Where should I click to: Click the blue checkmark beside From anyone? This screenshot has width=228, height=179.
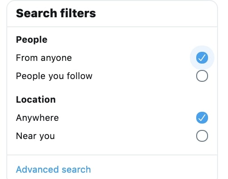[x=202, y=58]
